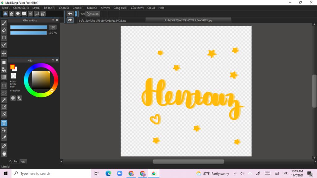
Task: Open the Bộ lọc(R) menu
Action: click(x=50, y=8)
